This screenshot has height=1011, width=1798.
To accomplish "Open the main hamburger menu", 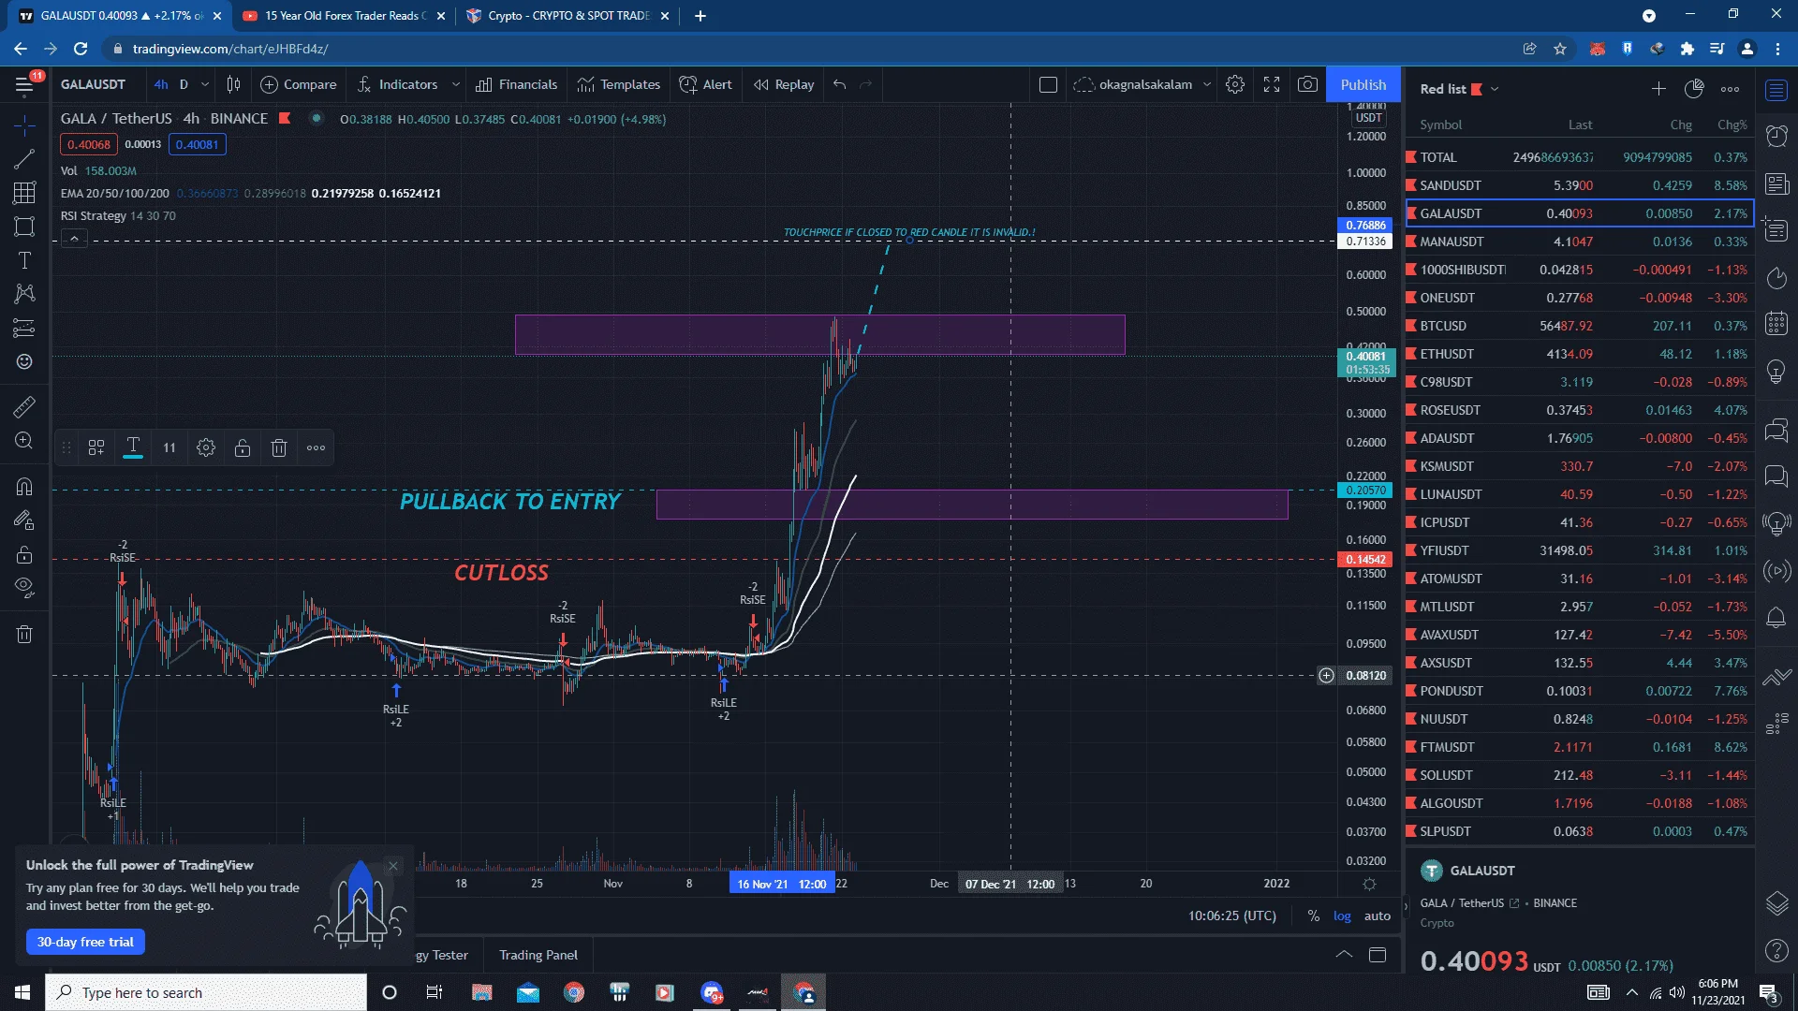I will tap(25, 84).
